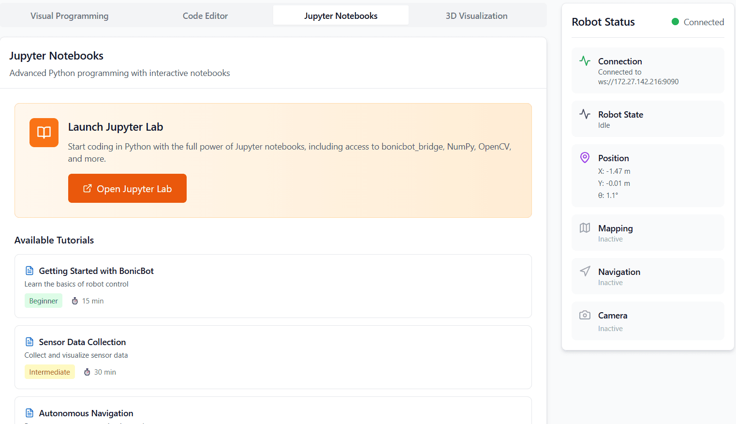Click the Connection pulse icon in Robot Status
The height and width of the screenshot is (424, 736).
click(585, 61)
